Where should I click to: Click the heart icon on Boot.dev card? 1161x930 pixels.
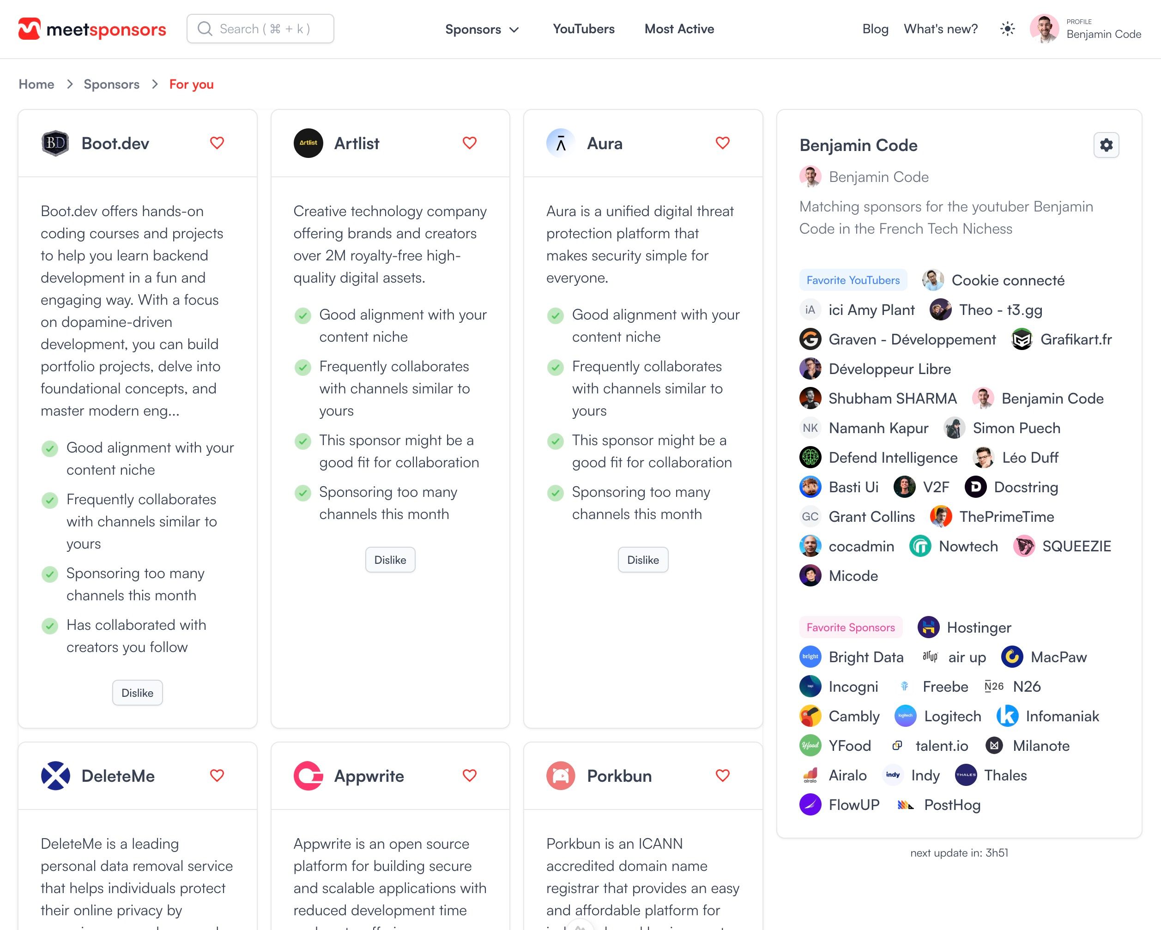(217, 142)
